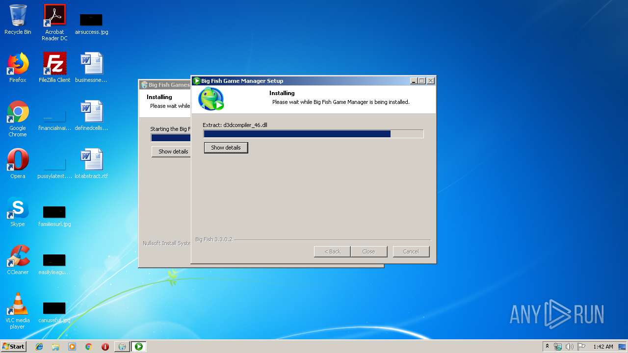Open Internet Explorer from the taskbar
The height and width of the screenshot is (353, 628).
coord(39,347)
